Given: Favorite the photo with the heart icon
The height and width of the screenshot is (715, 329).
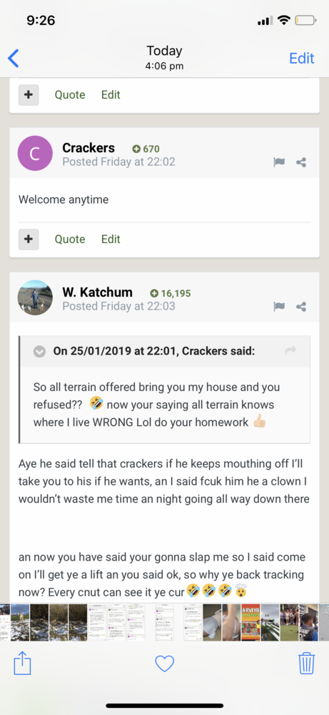Looking at the screenshot, I should pos(165,664).
